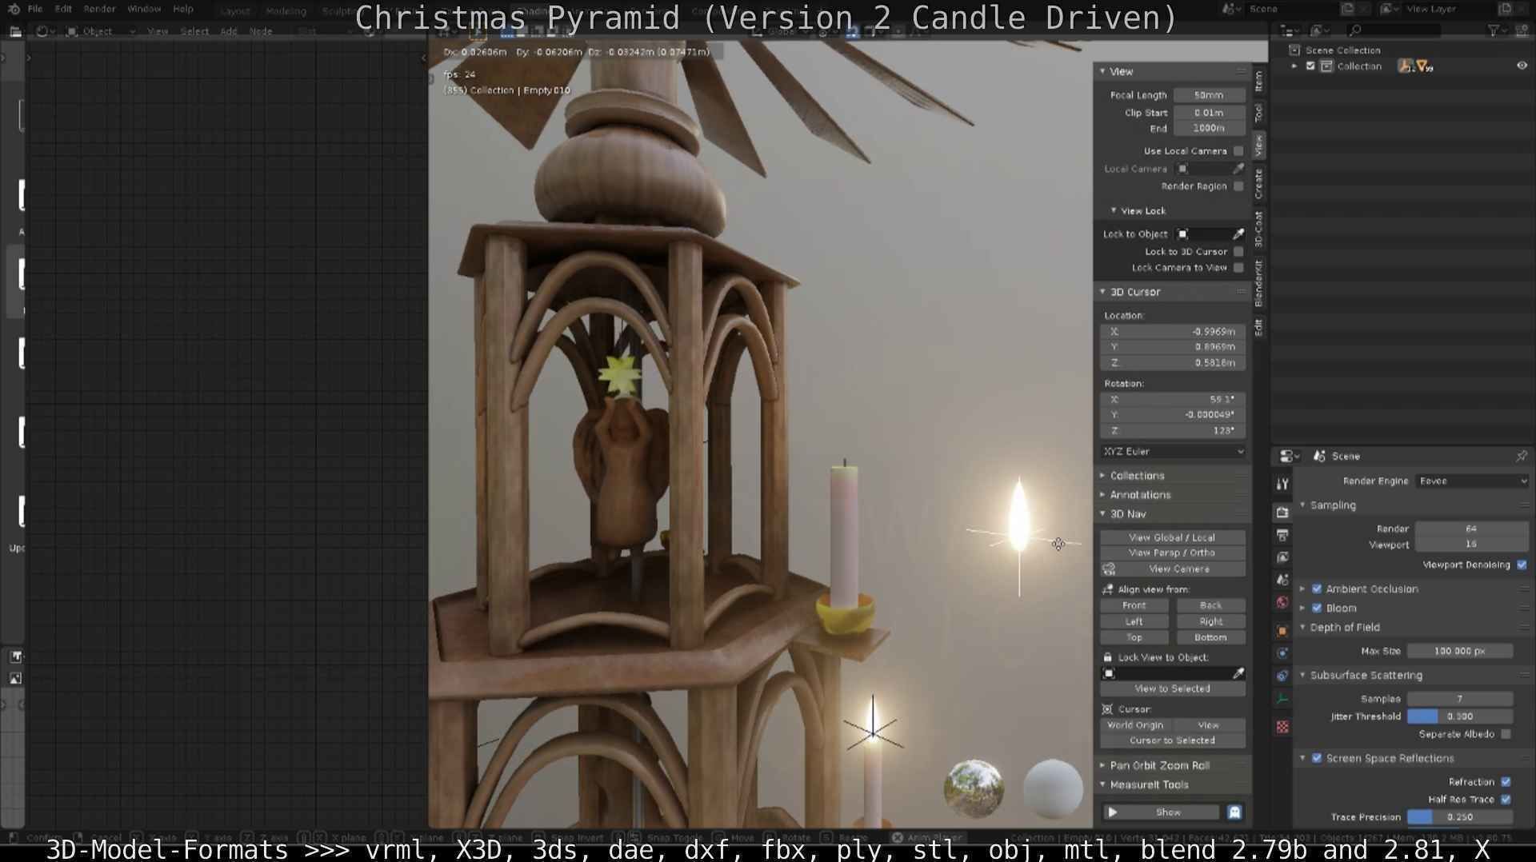Align view from Front
1536x862 pixels.
(x=1134, y=606)
